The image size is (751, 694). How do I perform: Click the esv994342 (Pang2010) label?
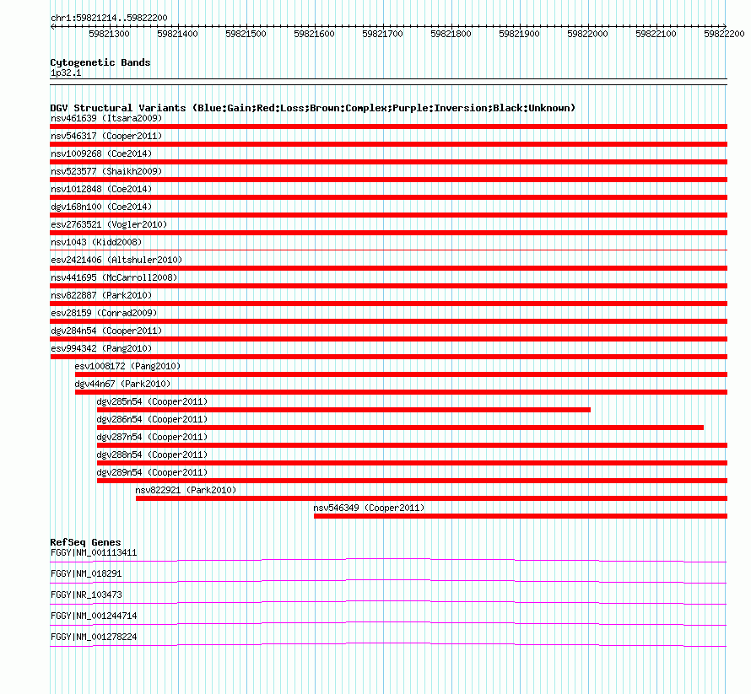[101, 348]
